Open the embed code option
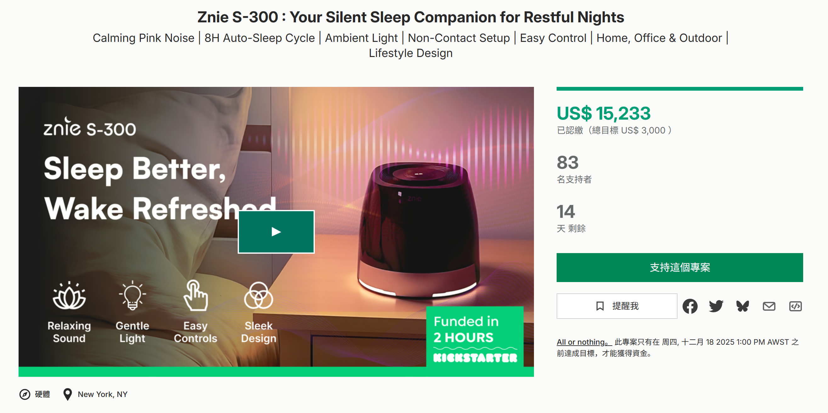The height and width of the screenshot is (413, 828). tap(796, 306)
